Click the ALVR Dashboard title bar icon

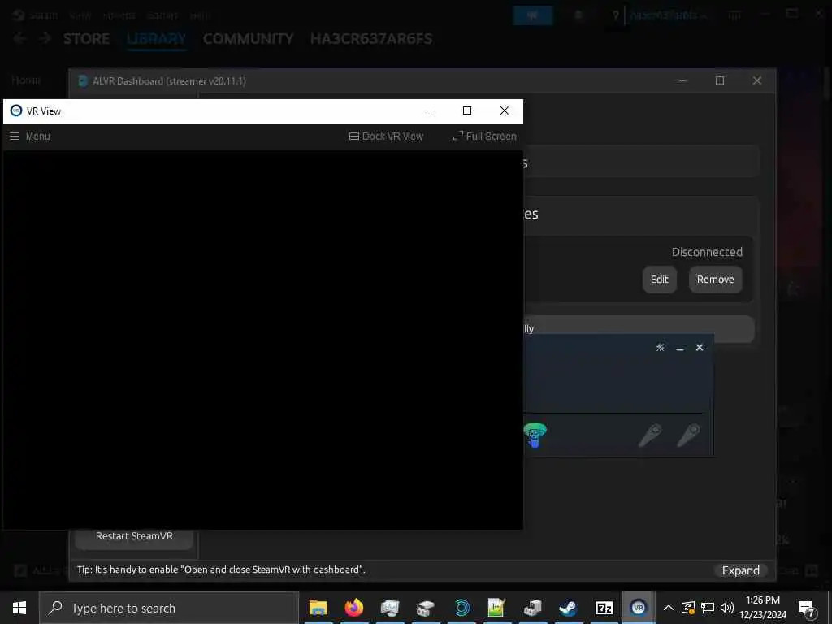point(82,80)
